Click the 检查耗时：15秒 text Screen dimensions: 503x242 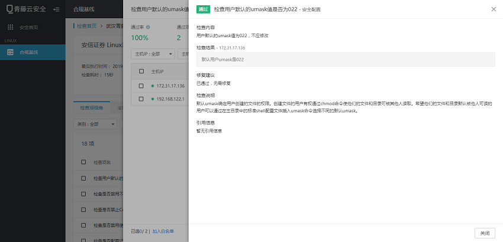(98, 74)
